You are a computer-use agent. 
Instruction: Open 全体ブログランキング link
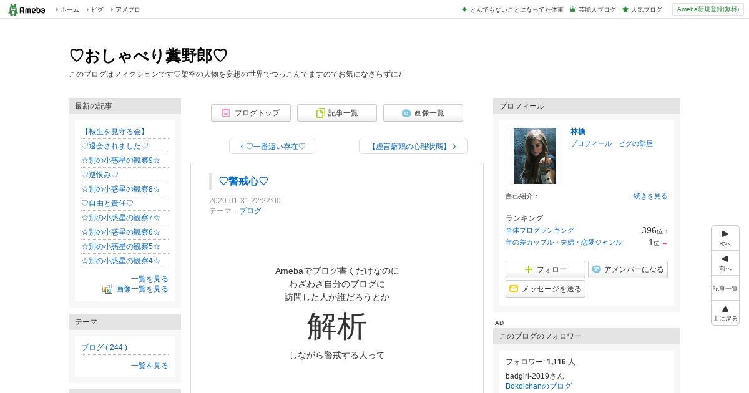540,230
